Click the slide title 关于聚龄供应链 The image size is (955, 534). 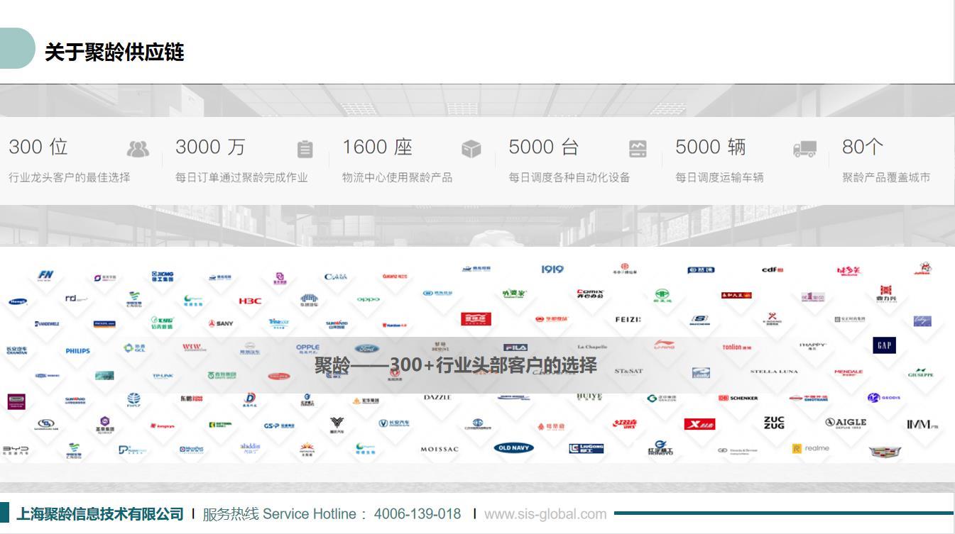(x=115, y=52)
